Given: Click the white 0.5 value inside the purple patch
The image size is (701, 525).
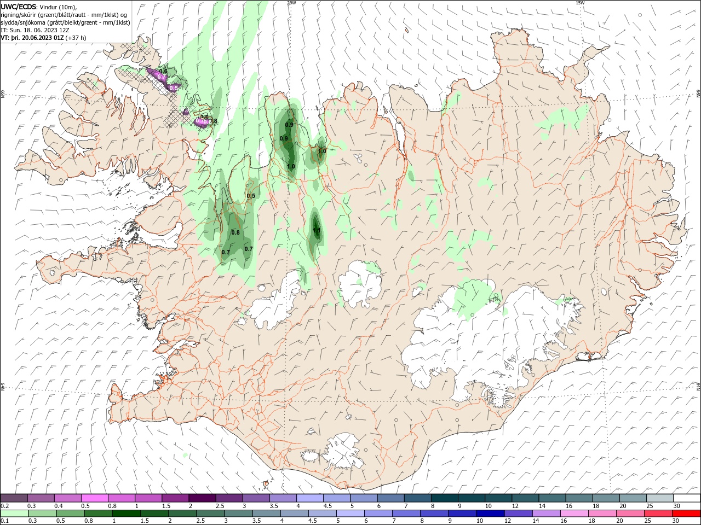Looking at the screenshot, I should pyautogui.click(x=174, y=87).
